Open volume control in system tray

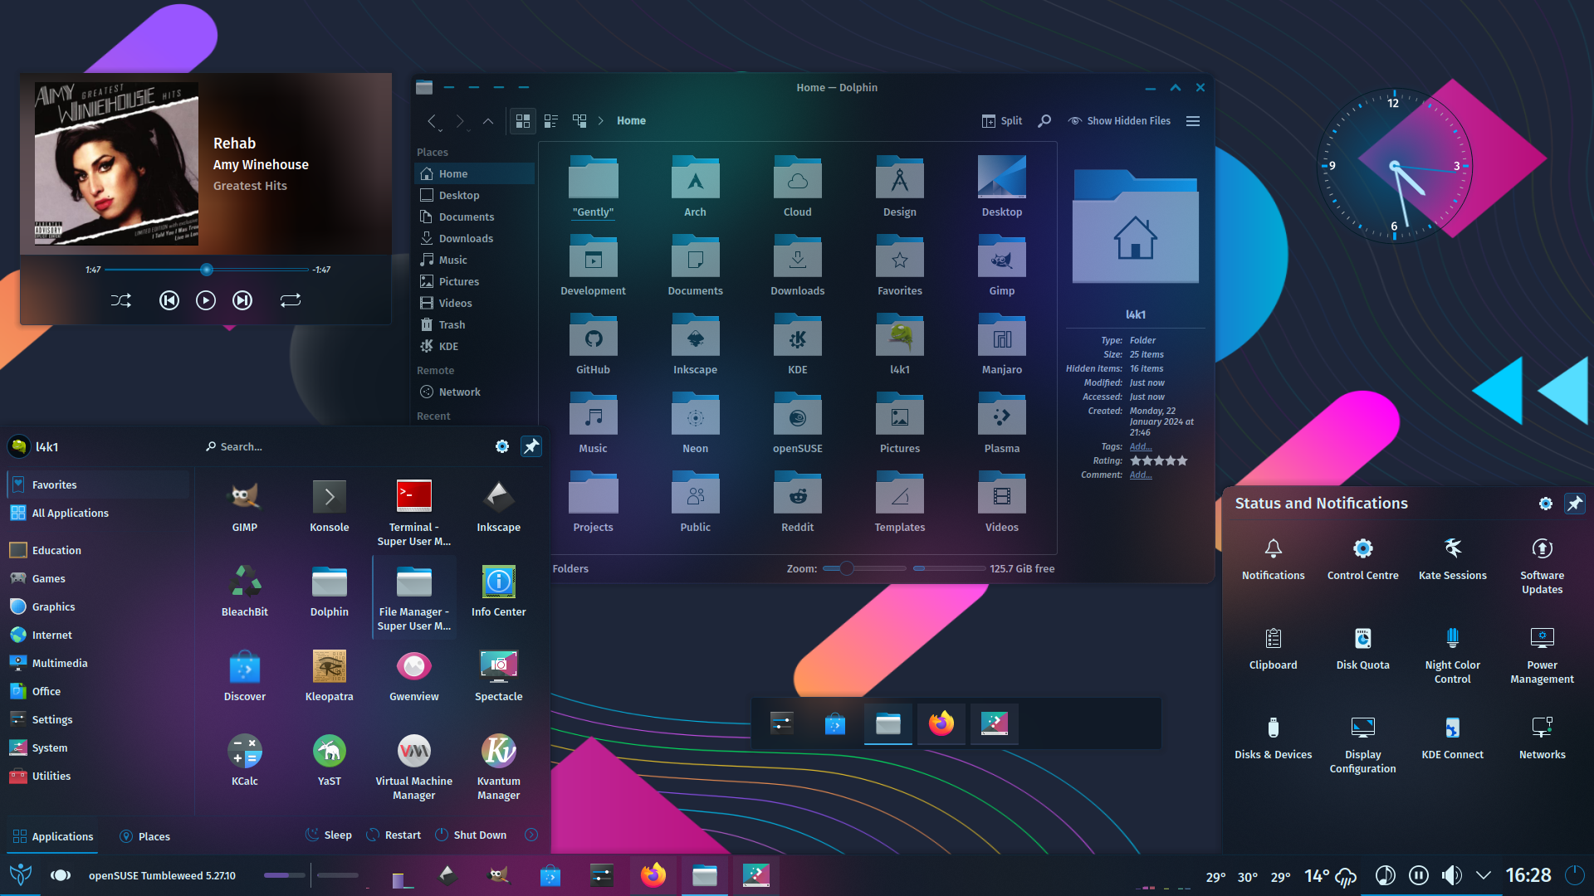[1451, 875]
